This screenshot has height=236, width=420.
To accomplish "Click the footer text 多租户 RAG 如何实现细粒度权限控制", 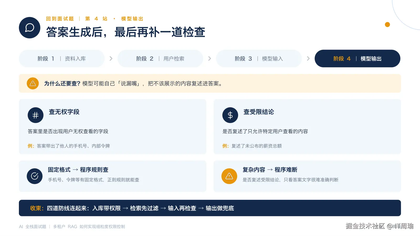I will point(89,227).
